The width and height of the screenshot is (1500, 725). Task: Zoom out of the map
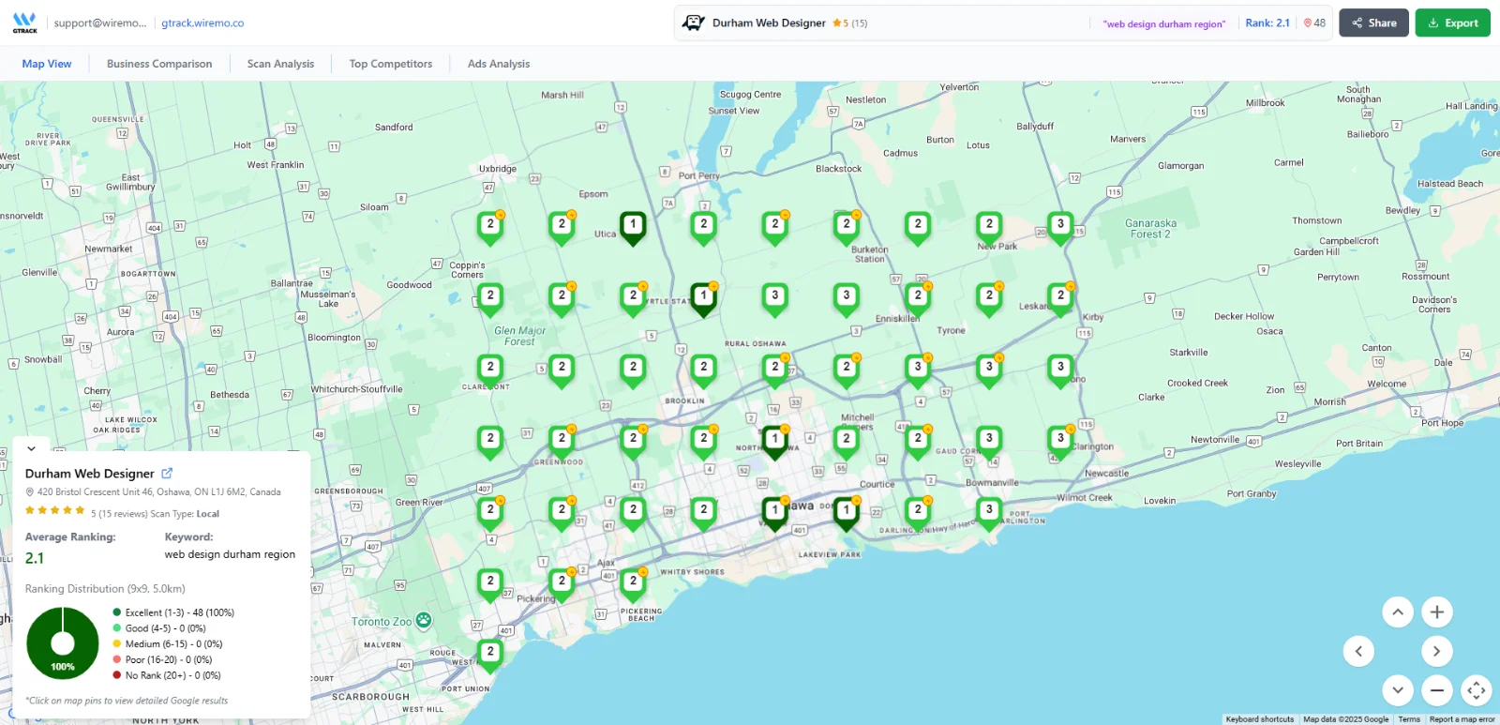1436,690
